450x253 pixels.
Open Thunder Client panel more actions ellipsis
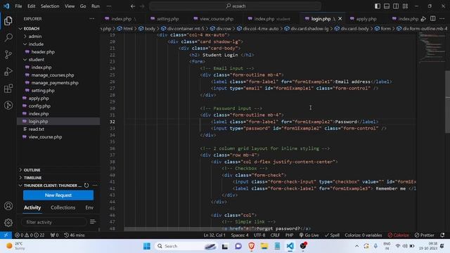click(95, 186)
